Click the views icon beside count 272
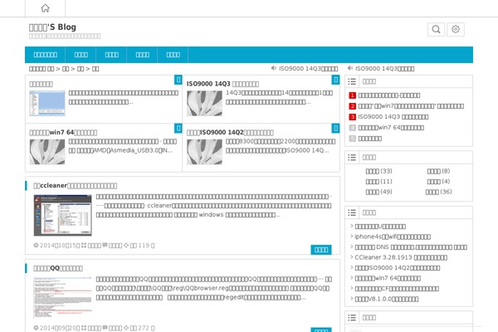Screen dimensions: 498x332 click(x=126, y=328)
